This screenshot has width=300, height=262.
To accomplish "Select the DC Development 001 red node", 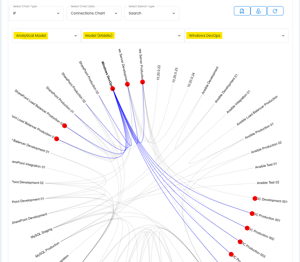I will [255, 198].
